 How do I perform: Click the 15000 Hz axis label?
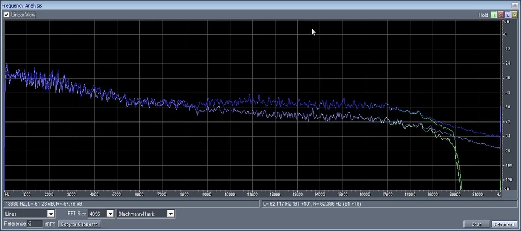342,194
